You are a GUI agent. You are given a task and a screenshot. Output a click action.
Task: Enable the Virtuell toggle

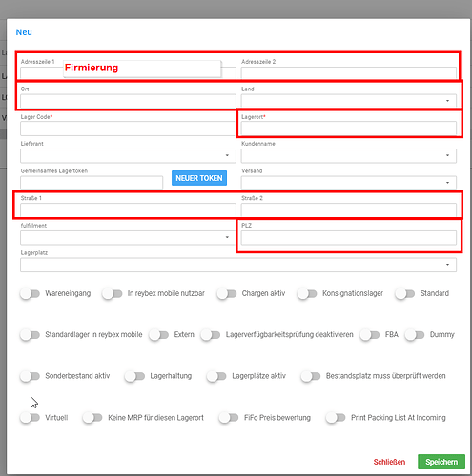pos(30,418)
